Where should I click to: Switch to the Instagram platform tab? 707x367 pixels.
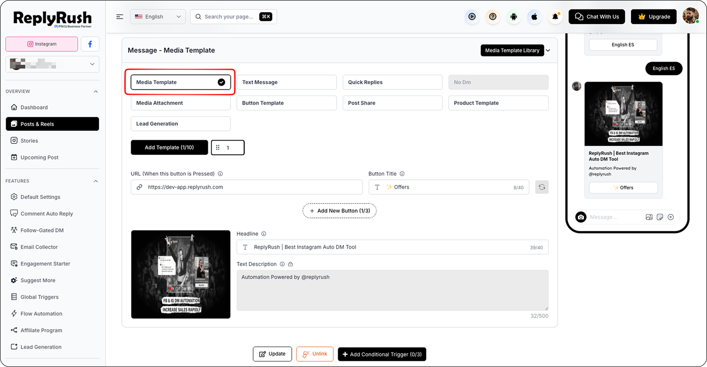[41, 44]
